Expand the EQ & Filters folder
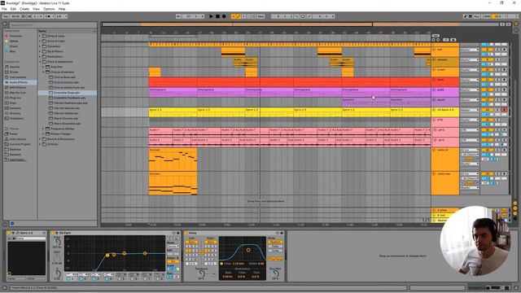The height and width of the screenshot is (293, 521). click(x=40, y=51)
